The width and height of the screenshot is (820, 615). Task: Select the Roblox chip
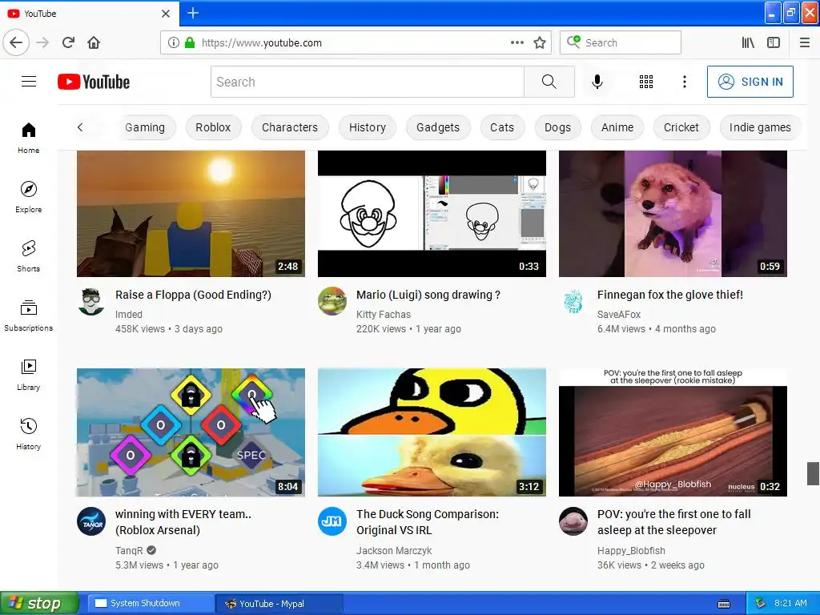pyautogui.click(x=213, y=127)
